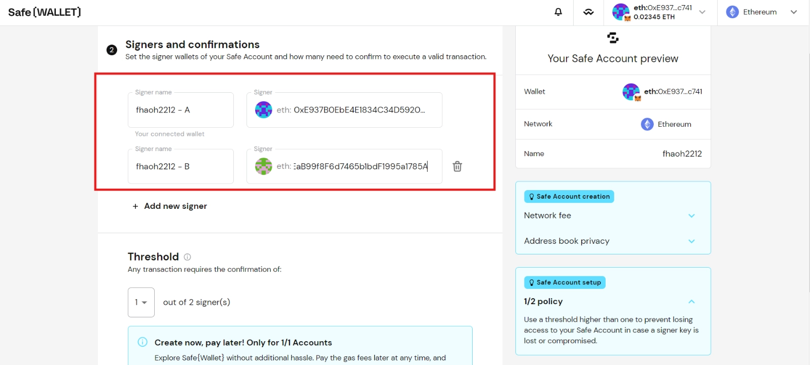Viewport: 810px width, 365px height.
Task: Click the info icon in Create now banner
Action: coord(143,342)
